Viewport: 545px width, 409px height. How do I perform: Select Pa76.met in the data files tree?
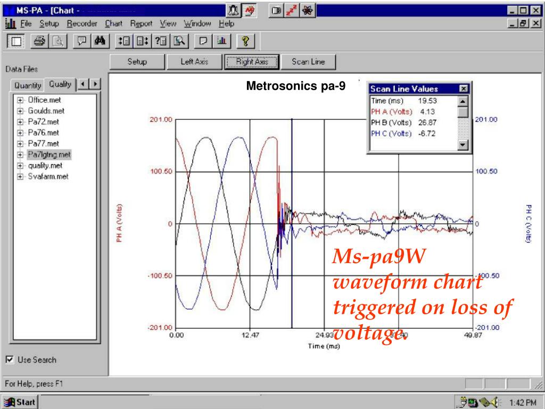click(44, 133)
